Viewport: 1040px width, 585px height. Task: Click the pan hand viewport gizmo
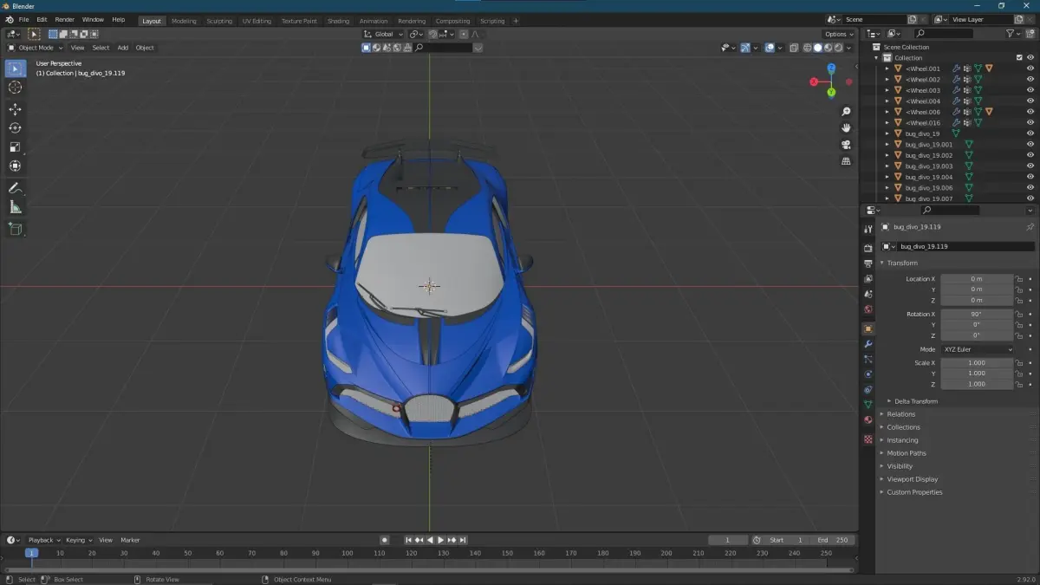847,127
